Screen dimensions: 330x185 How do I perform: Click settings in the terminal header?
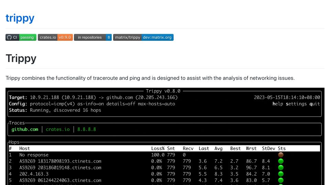(296, 104)
